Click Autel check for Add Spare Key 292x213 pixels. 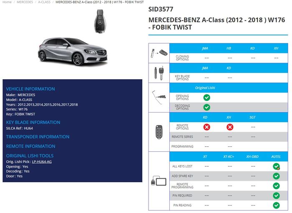(276, 176)
